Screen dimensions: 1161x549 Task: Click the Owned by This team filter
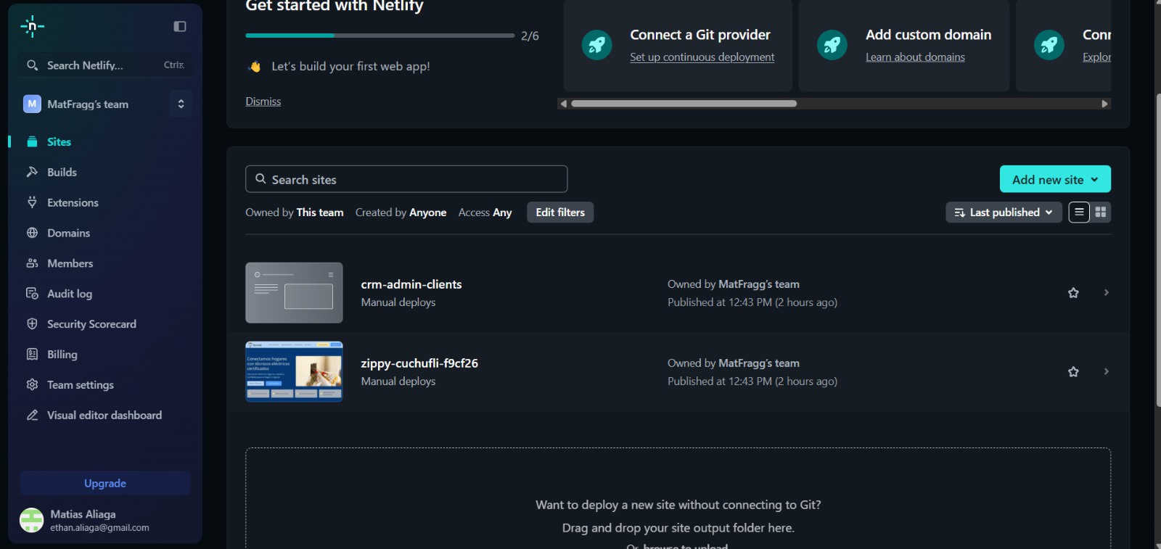(x=295, y=212)
